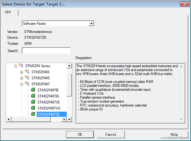Click the STM32F407ZE chip icon
Screen dimensions: 191x141
(33, 114)
